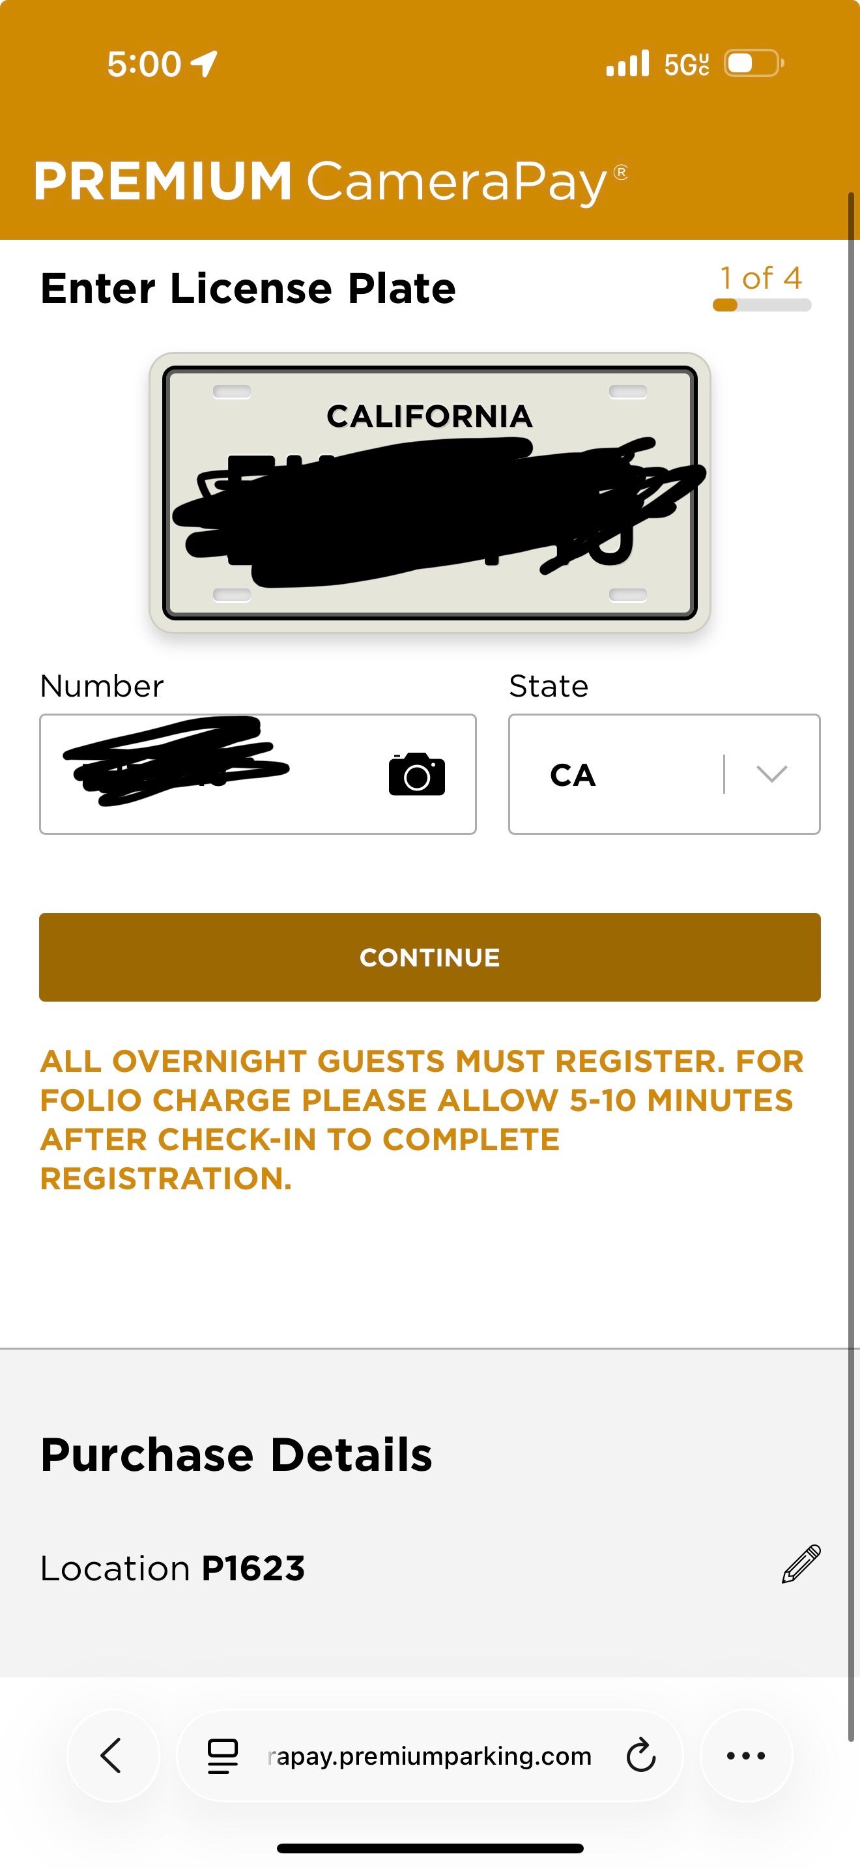Screen dimensions: 860x1869
Task: Tap the cellular signal bars icon
Action: pos(627,64)
